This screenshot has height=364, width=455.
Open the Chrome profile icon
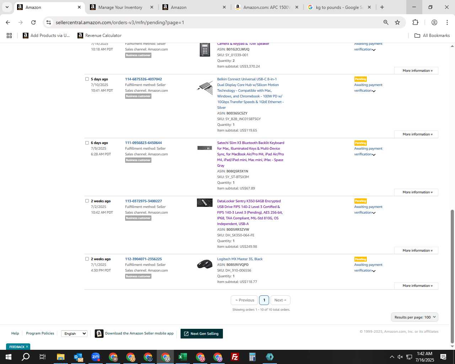(434, 22)
